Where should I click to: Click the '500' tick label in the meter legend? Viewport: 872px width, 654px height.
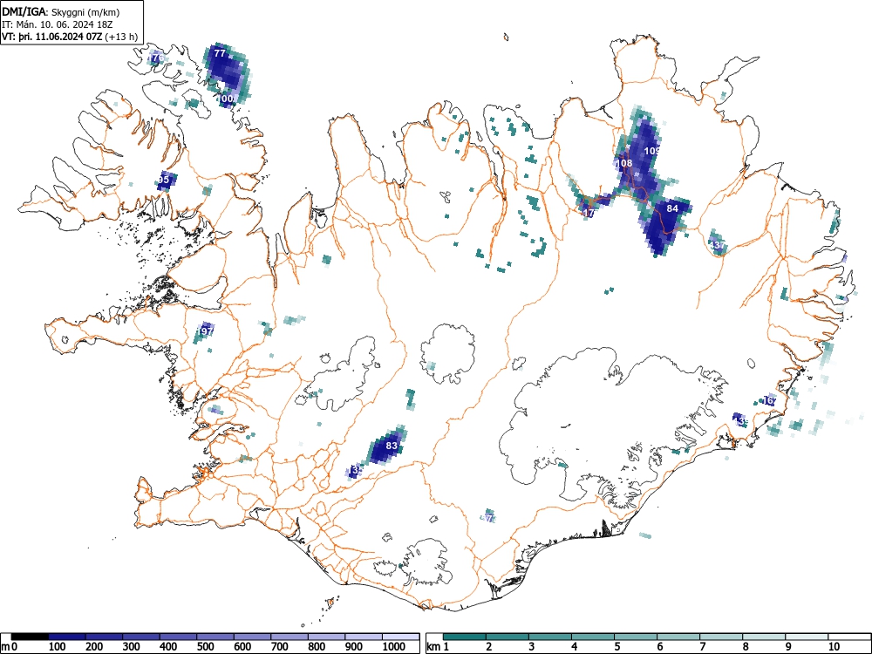click(205, 647)
